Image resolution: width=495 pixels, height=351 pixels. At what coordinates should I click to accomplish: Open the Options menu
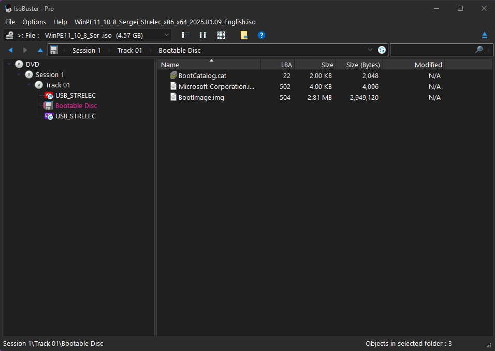(34, 22)
